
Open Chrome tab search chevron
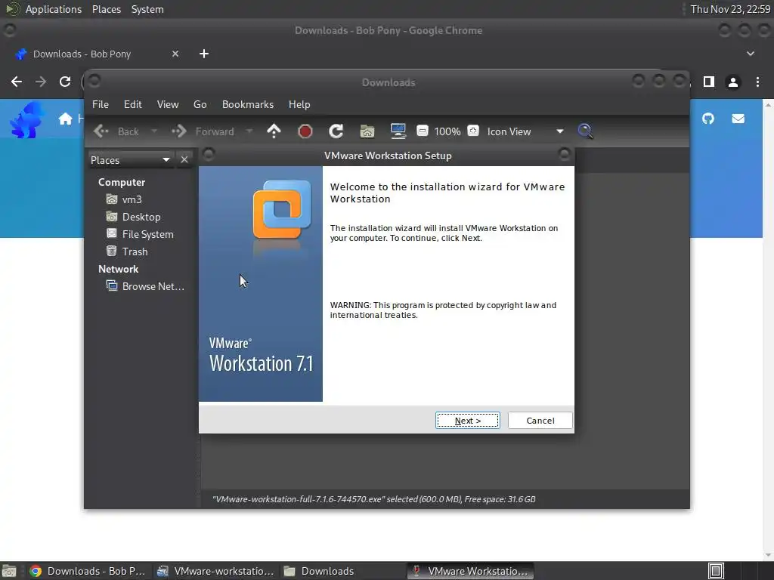click(x=751, y=54)
